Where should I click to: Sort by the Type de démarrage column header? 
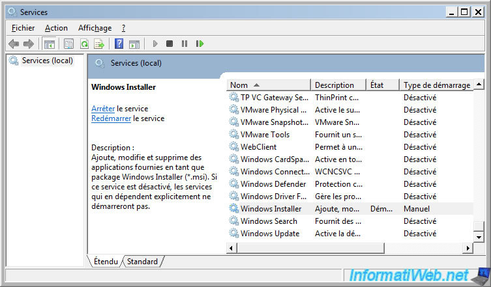coord(436,85)
